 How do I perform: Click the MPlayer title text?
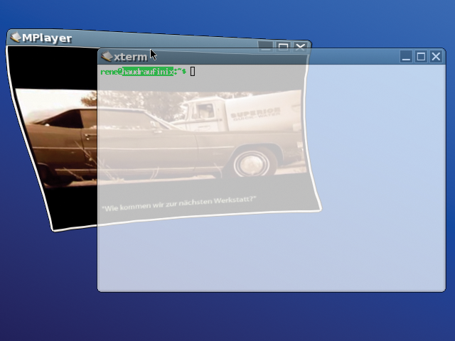(x=47, y=38)
